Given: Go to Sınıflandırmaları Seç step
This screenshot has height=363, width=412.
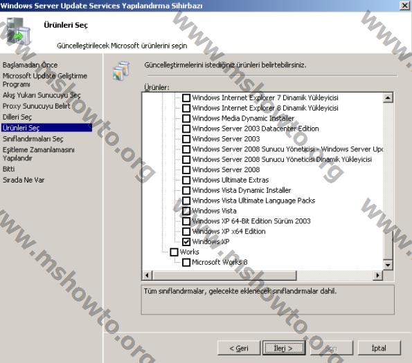Looking at the screenshot, I should tap(33, 139).
